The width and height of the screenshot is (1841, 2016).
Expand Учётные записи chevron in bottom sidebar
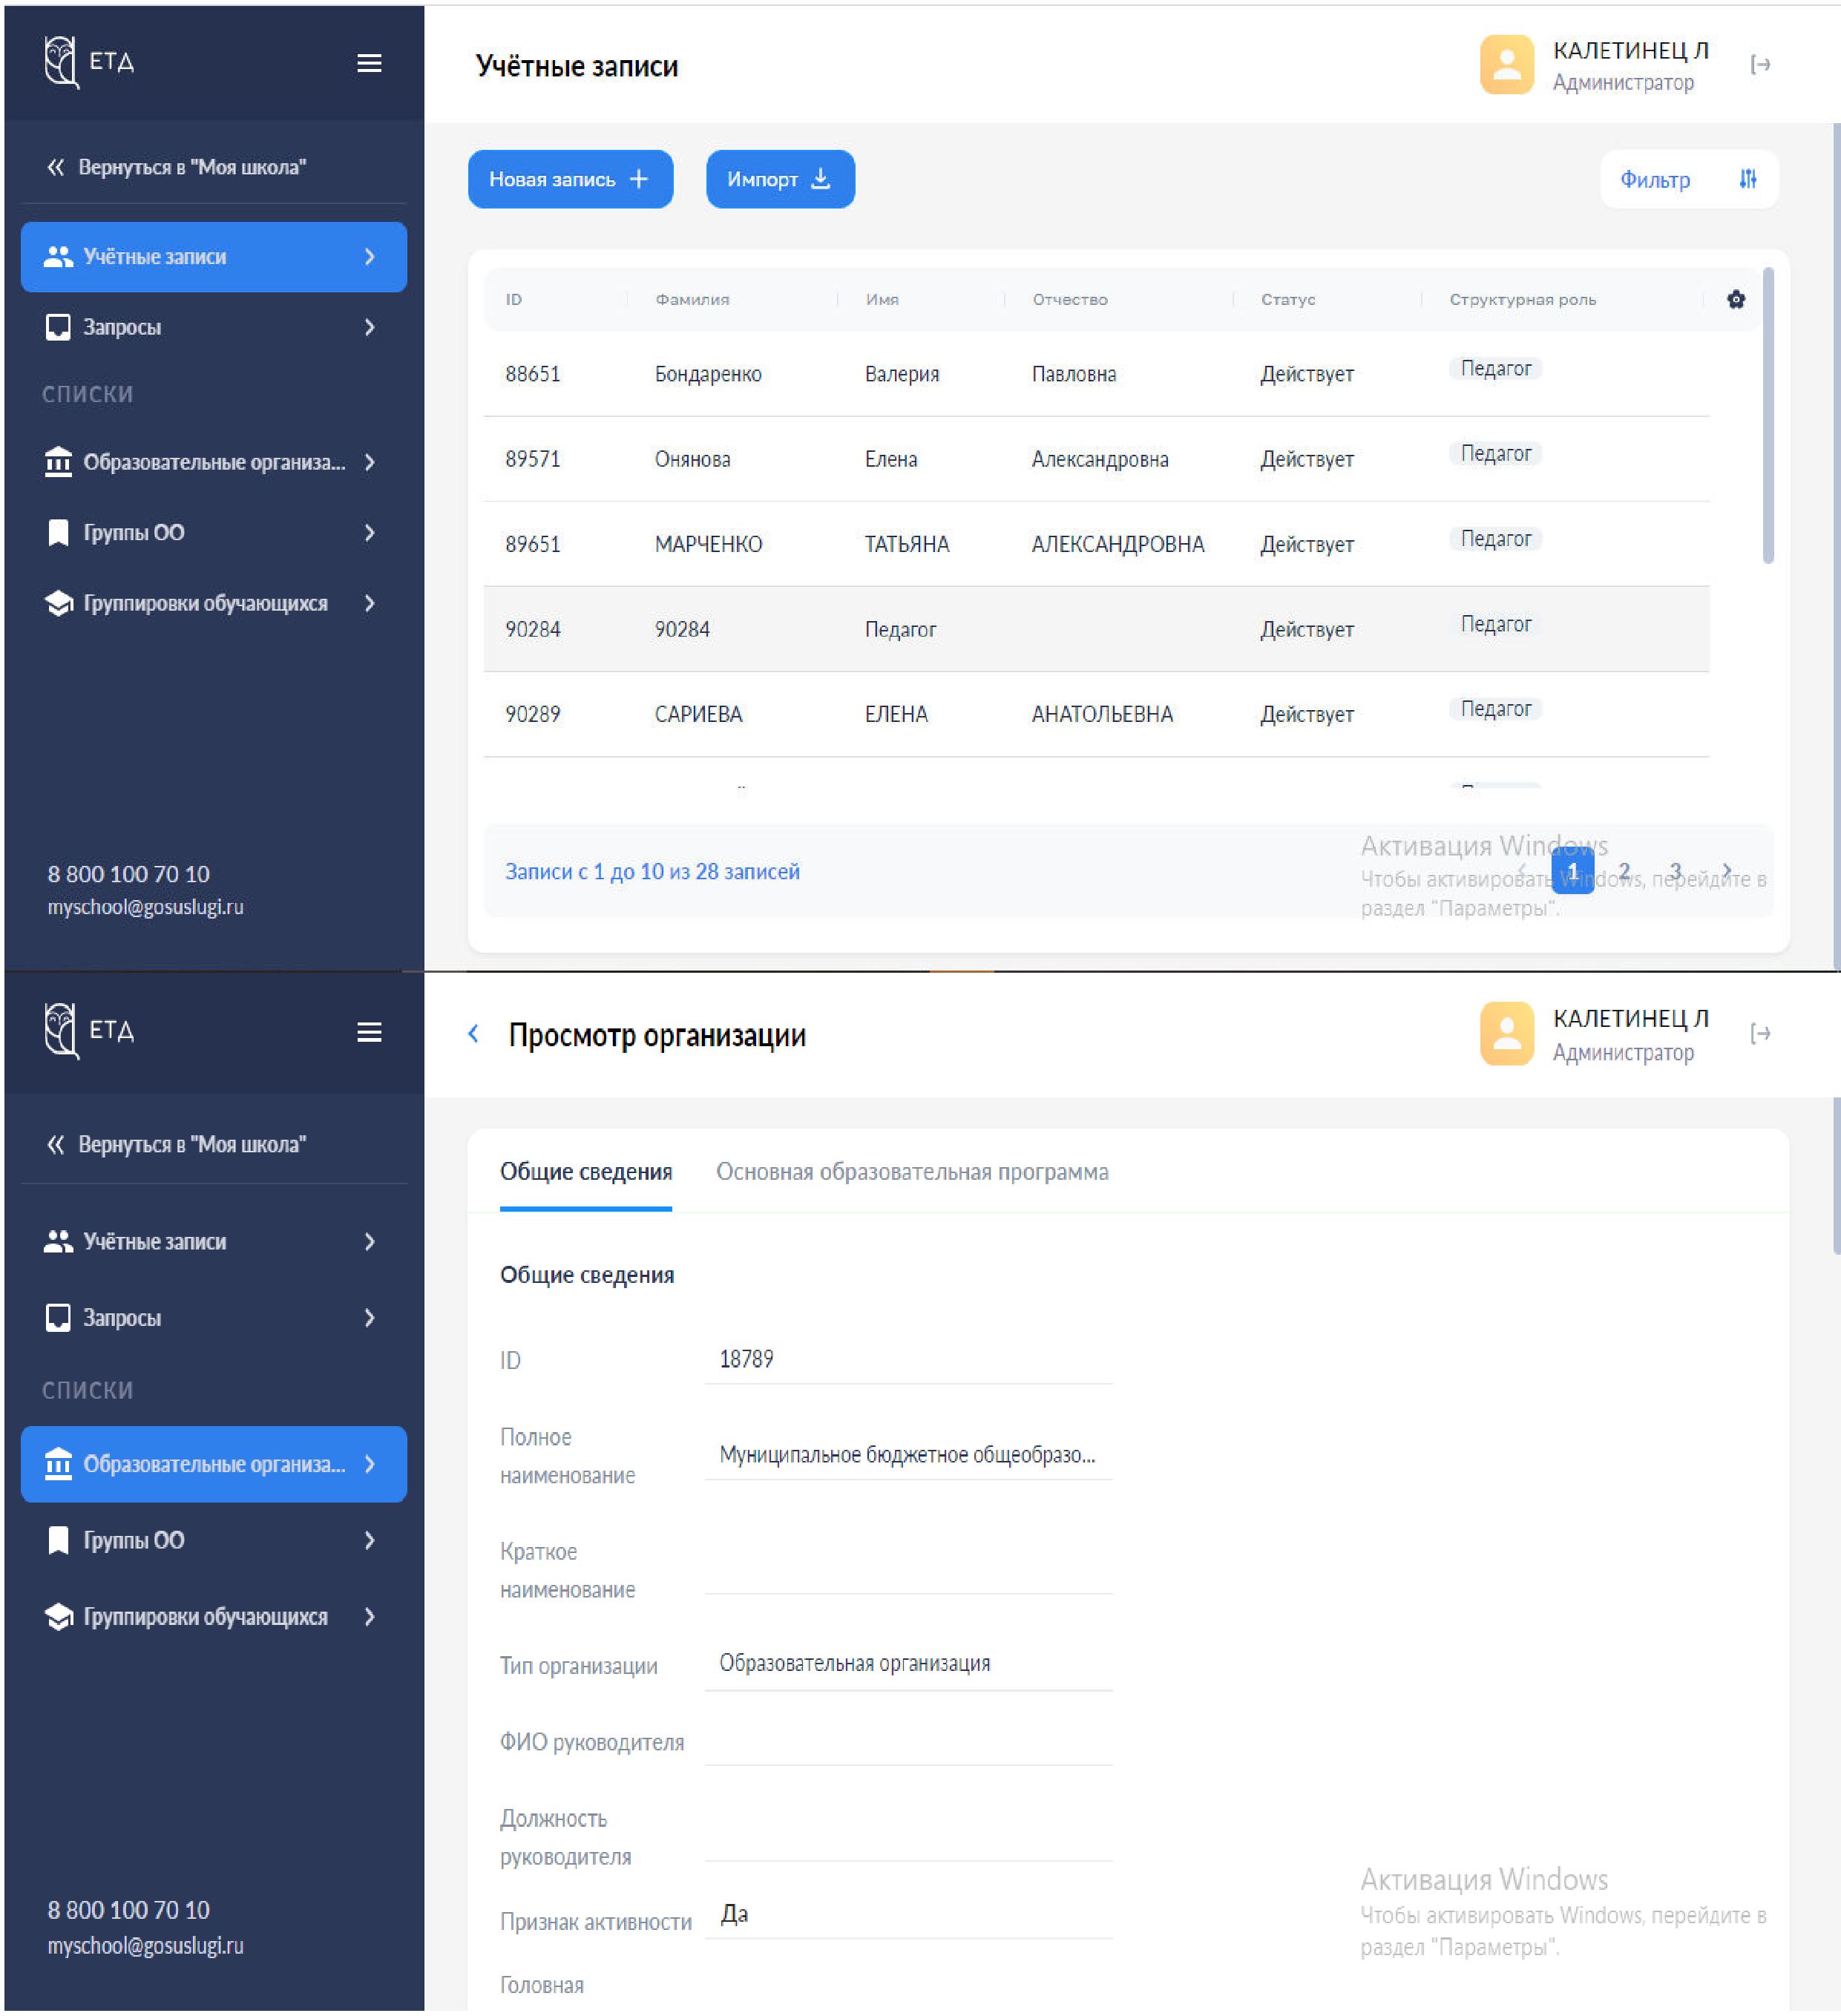370,1241
